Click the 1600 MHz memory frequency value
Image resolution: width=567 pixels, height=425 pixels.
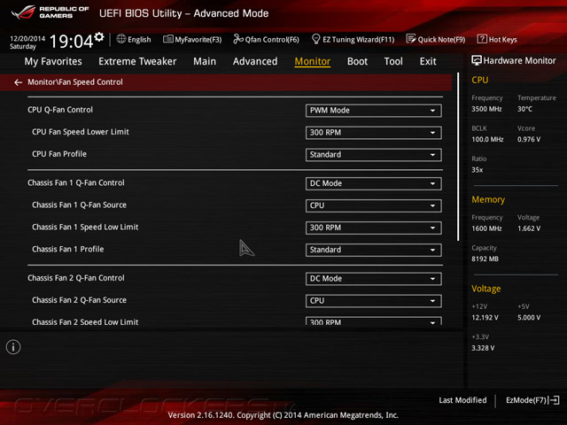(486, 228)
